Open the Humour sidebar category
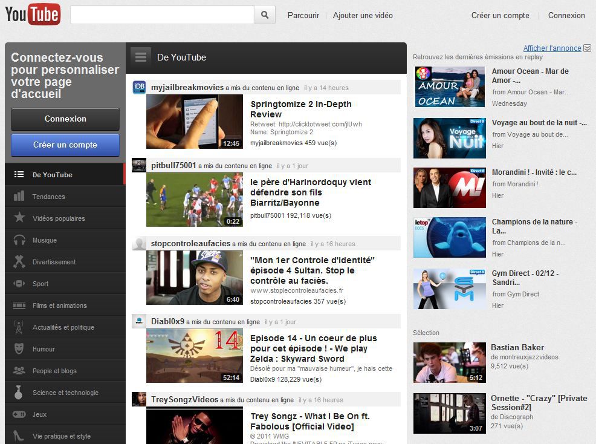The height and width of the screenshot is (444, 596). pyautogui.click(x=65, y=349)
